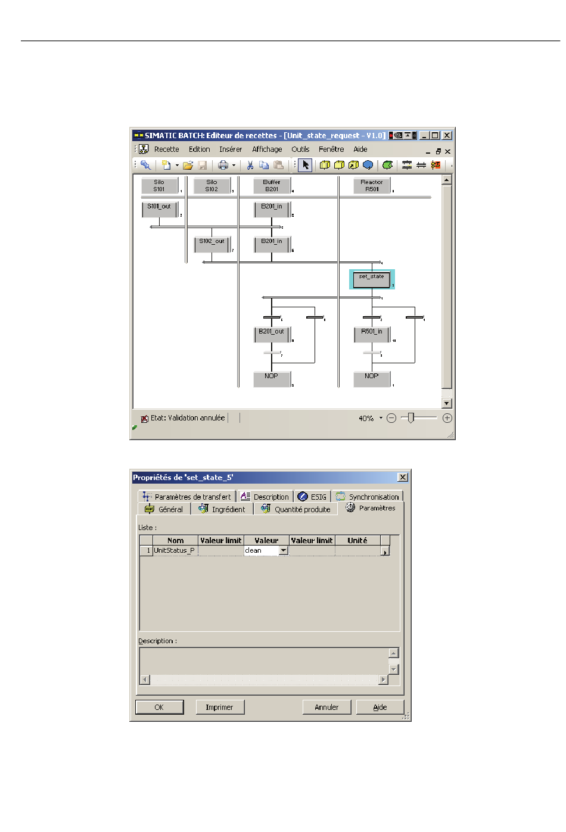Viewport: 566px width, 832px height.
Task: Click the green loop icon
Action: click(388, 165)
